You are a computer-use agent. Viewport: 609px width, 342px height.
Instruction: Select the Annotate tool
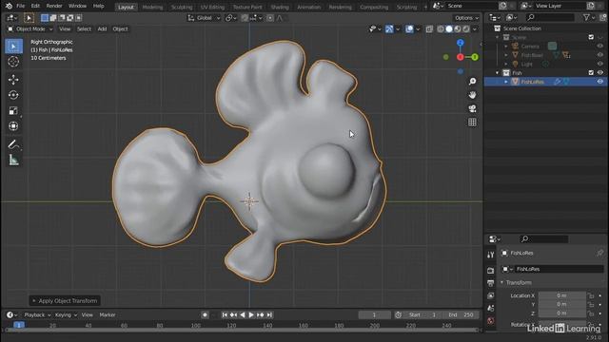pyautogui.click(x=13, y=144)
